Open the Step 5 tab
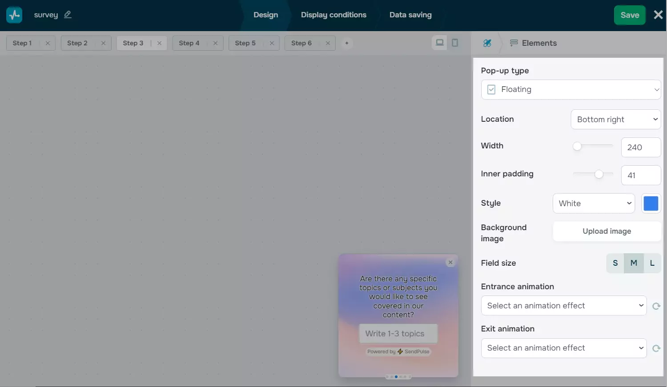Image resolution: width=667 pixels, height=387 pixels. pos(245,43)
